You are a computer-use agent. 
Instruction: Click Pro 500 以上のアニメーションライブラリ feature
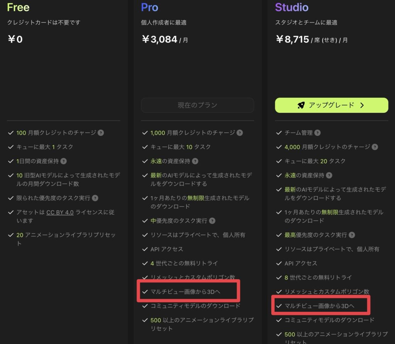(202, 324)
